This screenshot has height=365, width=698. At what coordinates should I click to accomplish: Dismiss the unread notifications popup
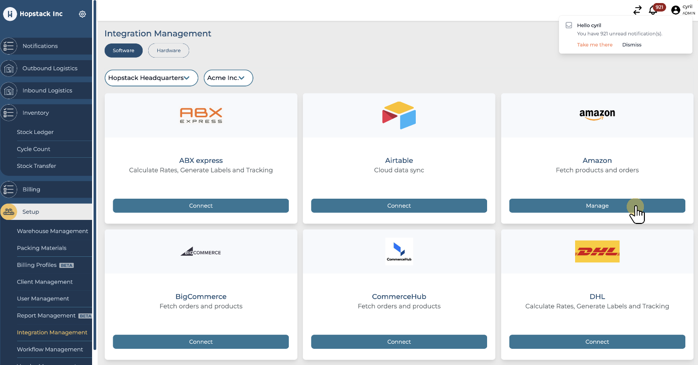[632, 45]
